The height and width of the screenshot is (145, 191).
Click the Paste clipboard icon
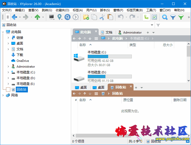click(110, 17)
